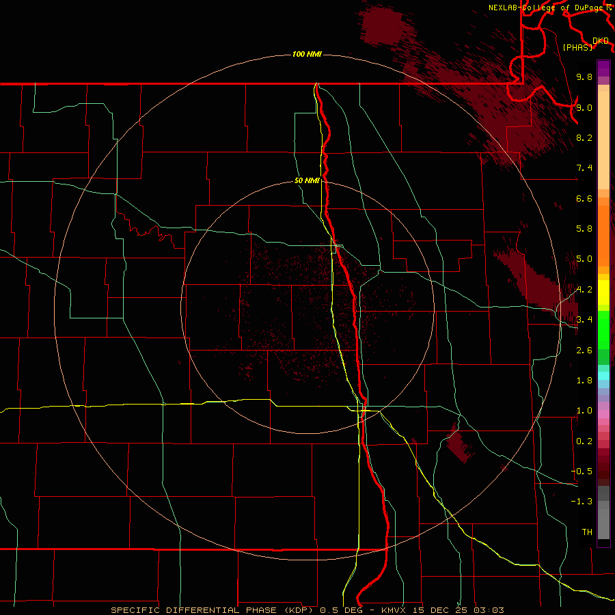Pick the cyan segment of color bar
This screenshot has width=615, height=615.
603,376
